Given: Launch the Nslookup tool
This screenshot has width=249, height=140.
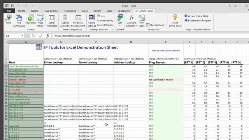Looking at the screenshot, I should point(31,19).
